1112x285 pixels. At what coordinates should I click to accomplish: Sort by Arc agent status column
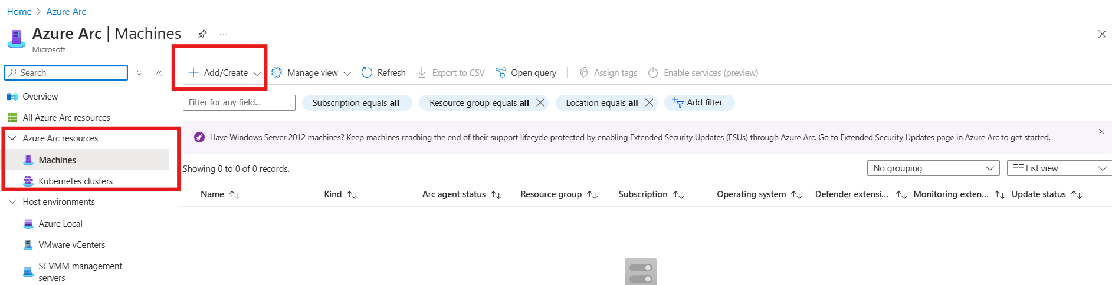pyautogui.click(x=461, y=194)
